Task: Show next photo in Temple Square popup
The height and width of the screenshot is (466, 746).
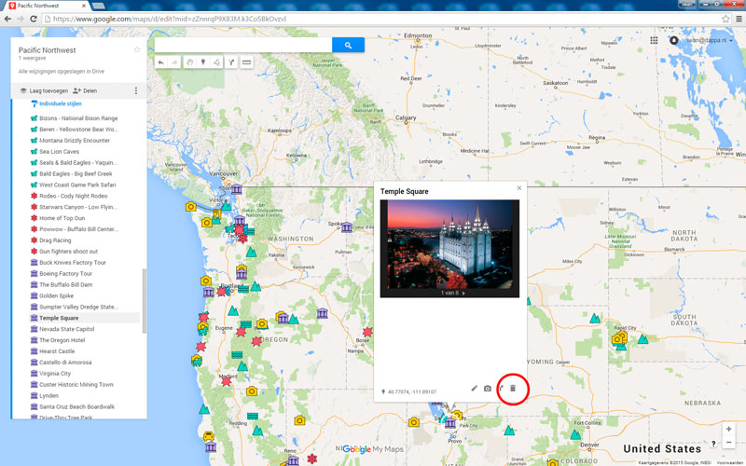Action: (463, 293)
